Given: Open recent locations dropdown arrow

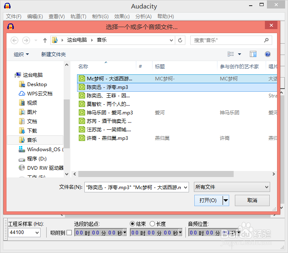Looking at the screenshot, I should tap(36, 40).
